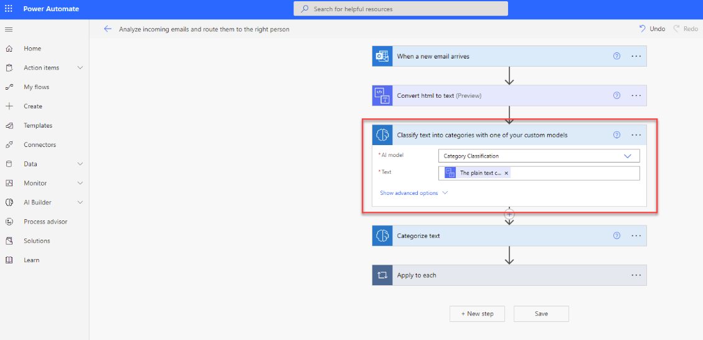This screenshot has width=703, height=340.
Task: Open help for Classify text step
Action: tap(616, 135)
